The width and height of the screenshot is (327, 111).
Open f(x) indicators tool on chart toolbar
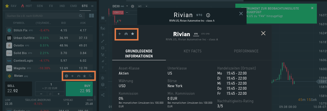tap(103, 28)
